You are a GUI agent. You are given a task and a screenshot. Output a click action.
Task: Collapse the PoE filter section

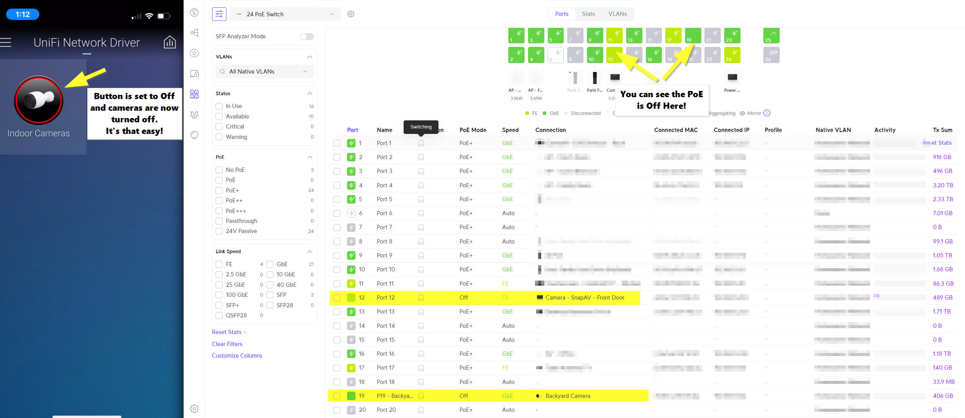(x=309, y=157)
